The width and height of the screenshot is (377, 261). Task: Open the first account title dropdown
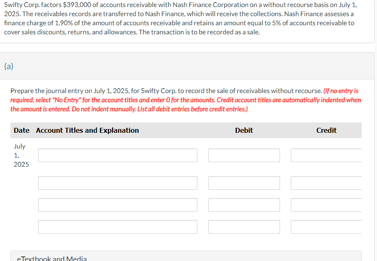coord(117,155)
